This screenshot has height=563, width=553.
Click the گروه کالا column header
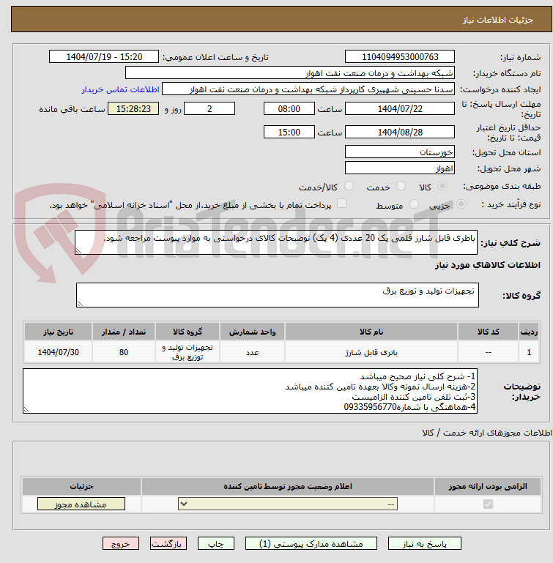188,332
